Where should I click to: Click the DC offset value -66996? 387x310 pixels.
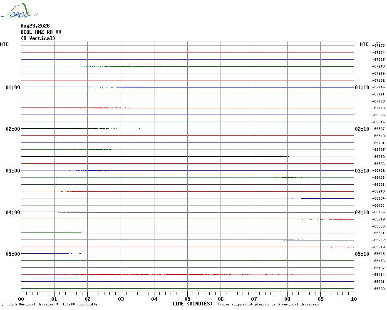(378, 115)
